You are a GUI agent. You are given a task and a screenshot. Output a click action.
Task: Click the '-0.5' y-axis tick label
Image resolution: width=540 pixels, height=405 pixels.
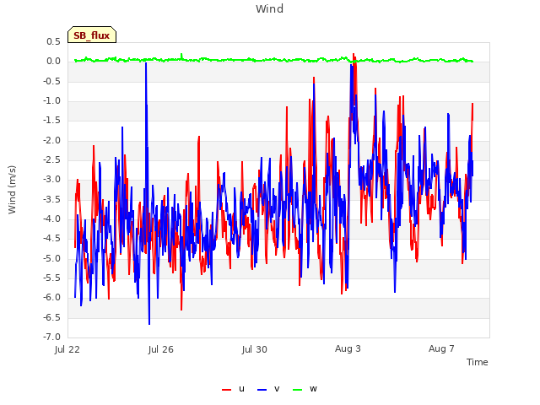tap(51, 81)
